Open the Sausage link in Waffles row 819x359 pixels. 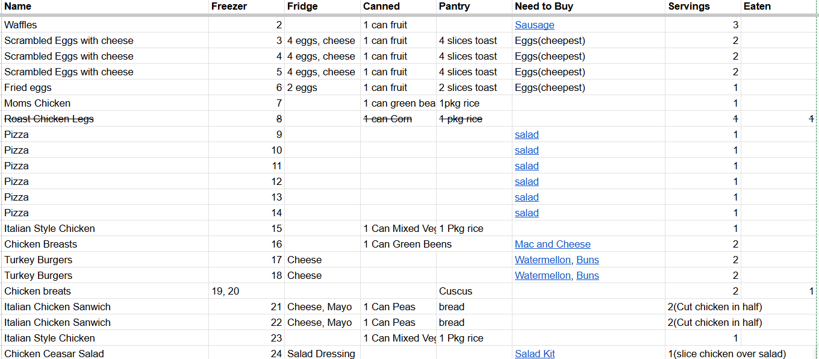point(534,25)
